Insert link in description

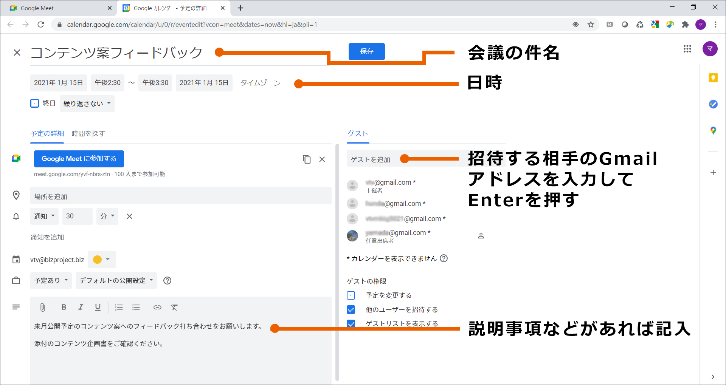click(157, 307)
